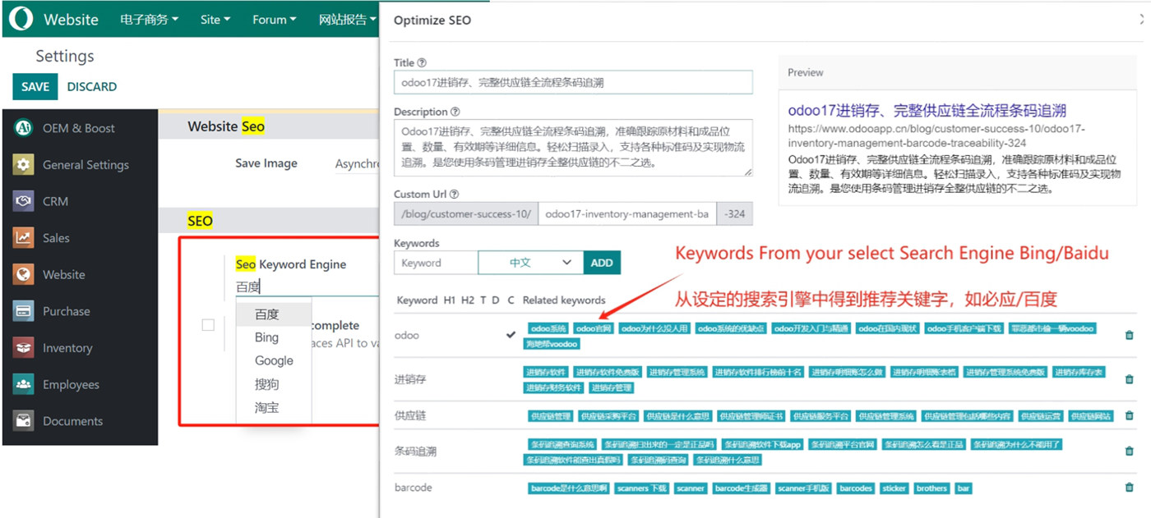The image size is (1151, 518).
Task: Click the 供应链网站 keyword tag
Action: [1090, 416]
